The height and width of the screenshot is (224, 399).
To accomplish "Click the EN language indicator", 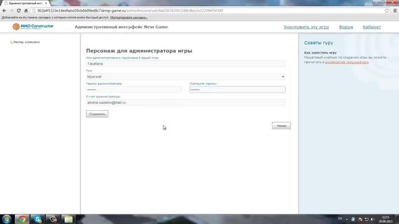I will tap(340, 218).
